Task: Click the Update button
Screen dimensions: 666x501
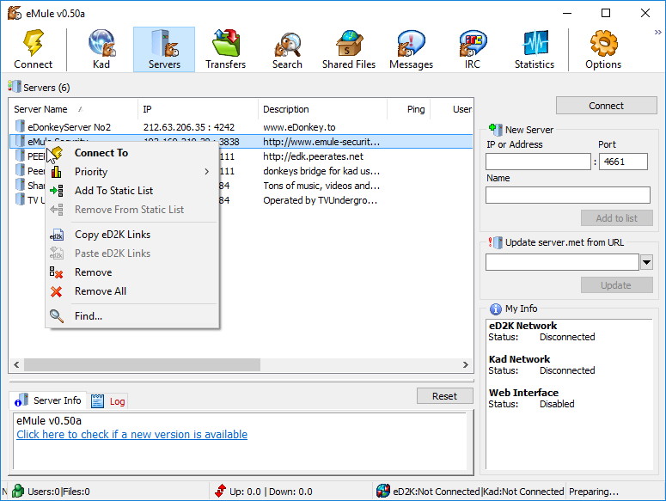Action: click(x=616, y=285)
